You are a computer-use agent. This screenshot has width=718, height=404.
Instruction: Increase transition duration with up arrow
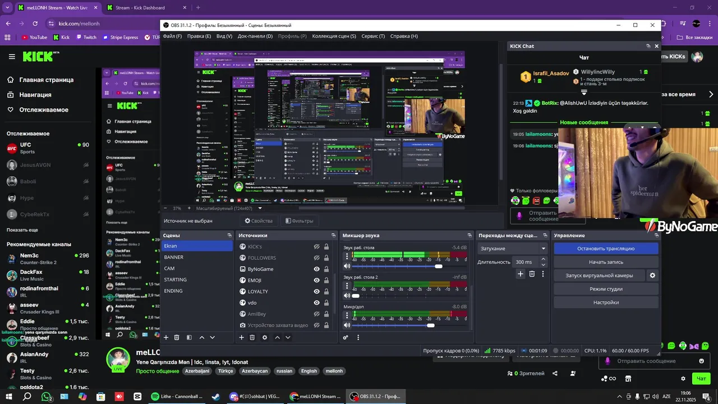click(x=543, y=259)
